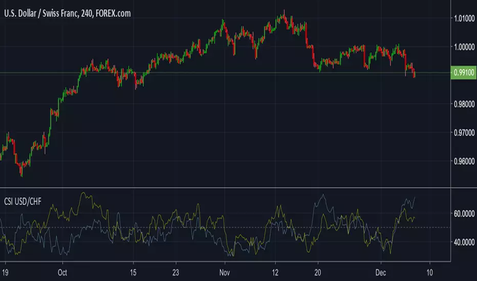Click the CSI USD/CHF indicator label
Screen dimensions: 477x281
[x=23, y=201]
